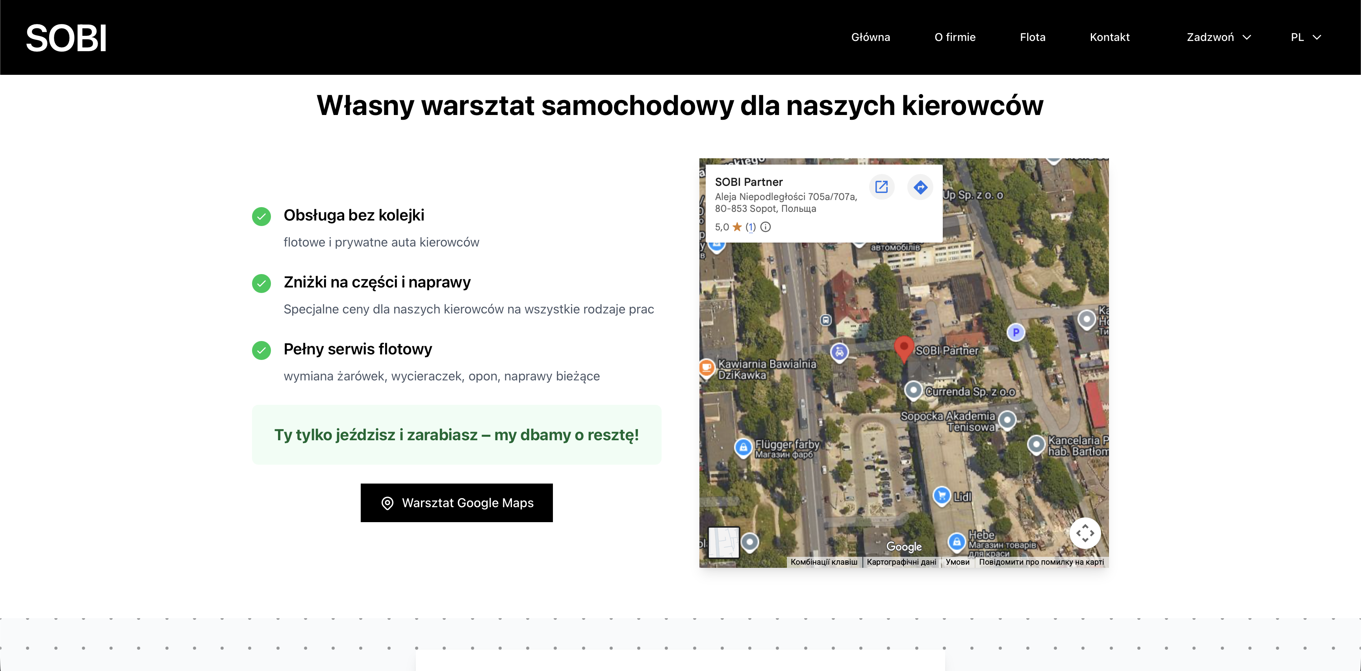1361x671 pixels.
Task: Click the Warsztat Google Maps button
Action: 456,502
